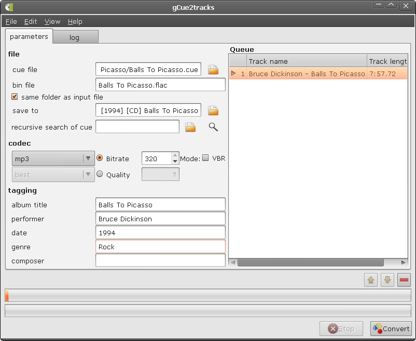The width and height of the screenshot is (416, 341).
Task: Click the cue file path field
Action: (148, 69)
